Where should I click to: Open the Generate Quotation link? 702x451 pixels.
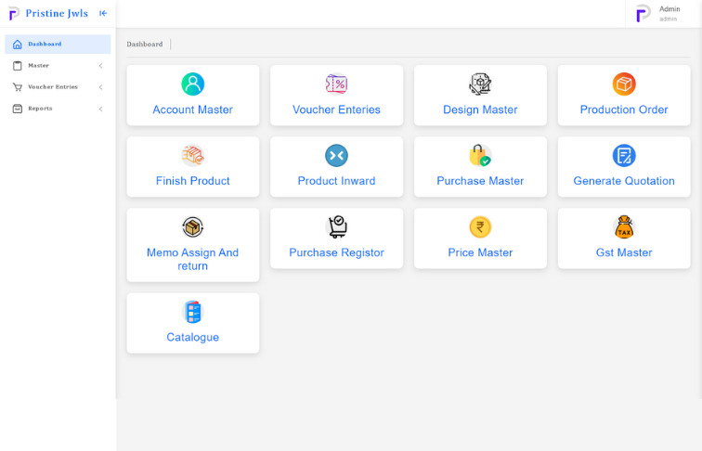click(x=624, y=181)
